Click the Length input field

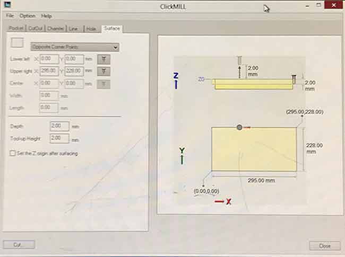49,108
